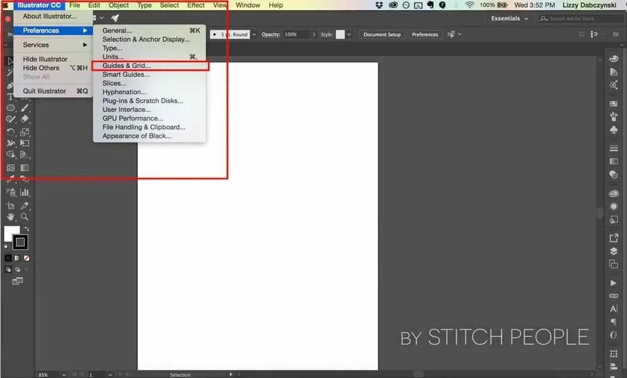Click the Fill color swatch
This screenshot has width=627, height=378.
pyautogui.click(x=9, y=231)
